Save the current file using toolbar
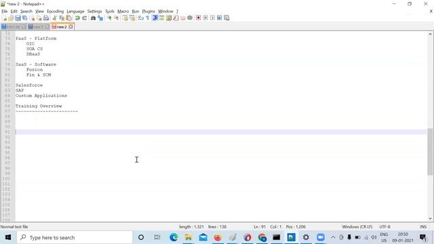This screenshot has width=434, height=244. point(18,18)
